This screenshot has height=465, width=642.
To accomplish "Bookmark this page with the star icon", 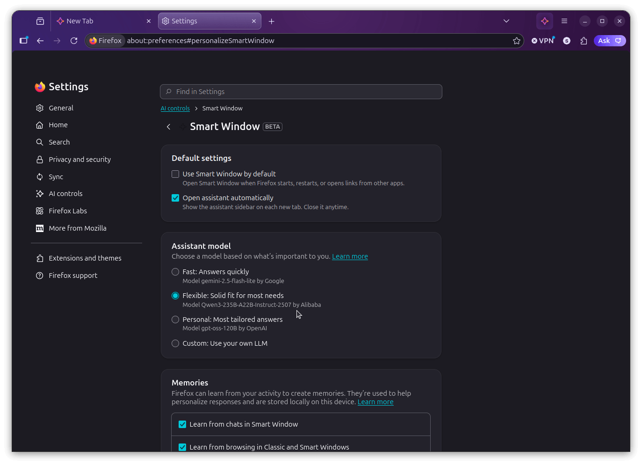I will pos(517,41).
